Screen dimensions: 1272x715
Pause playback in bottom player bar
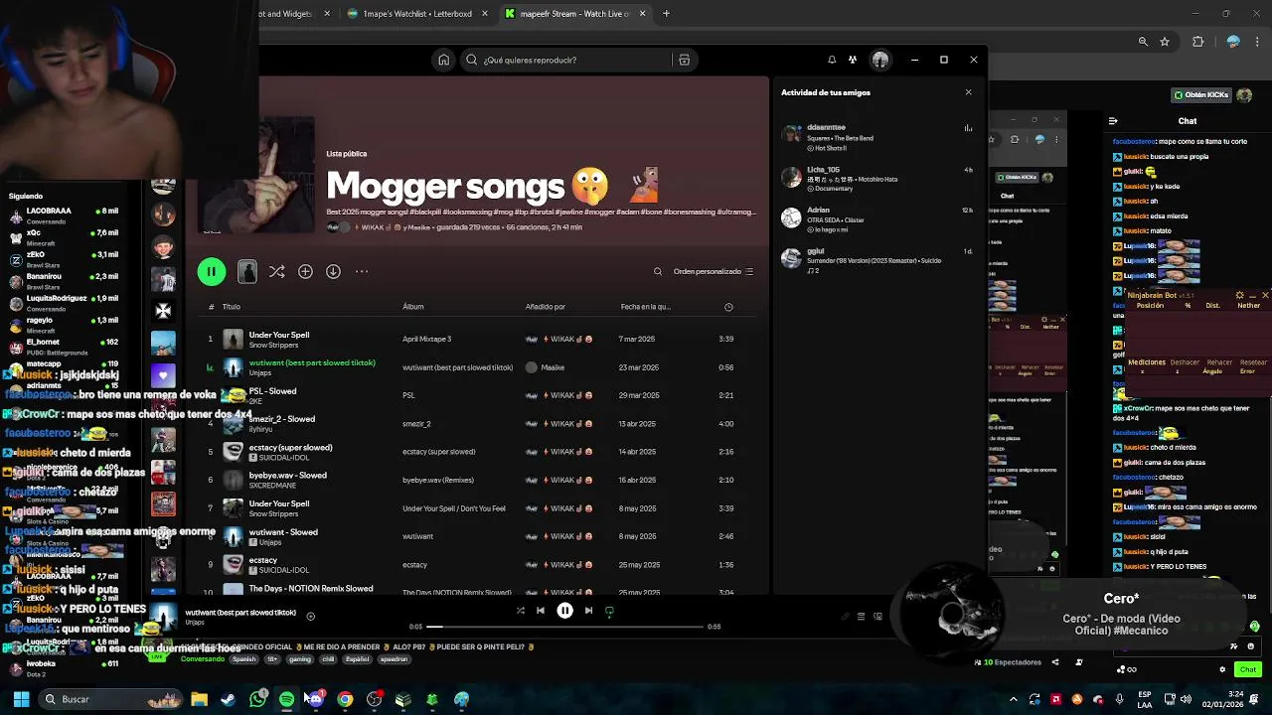[564, 611]
